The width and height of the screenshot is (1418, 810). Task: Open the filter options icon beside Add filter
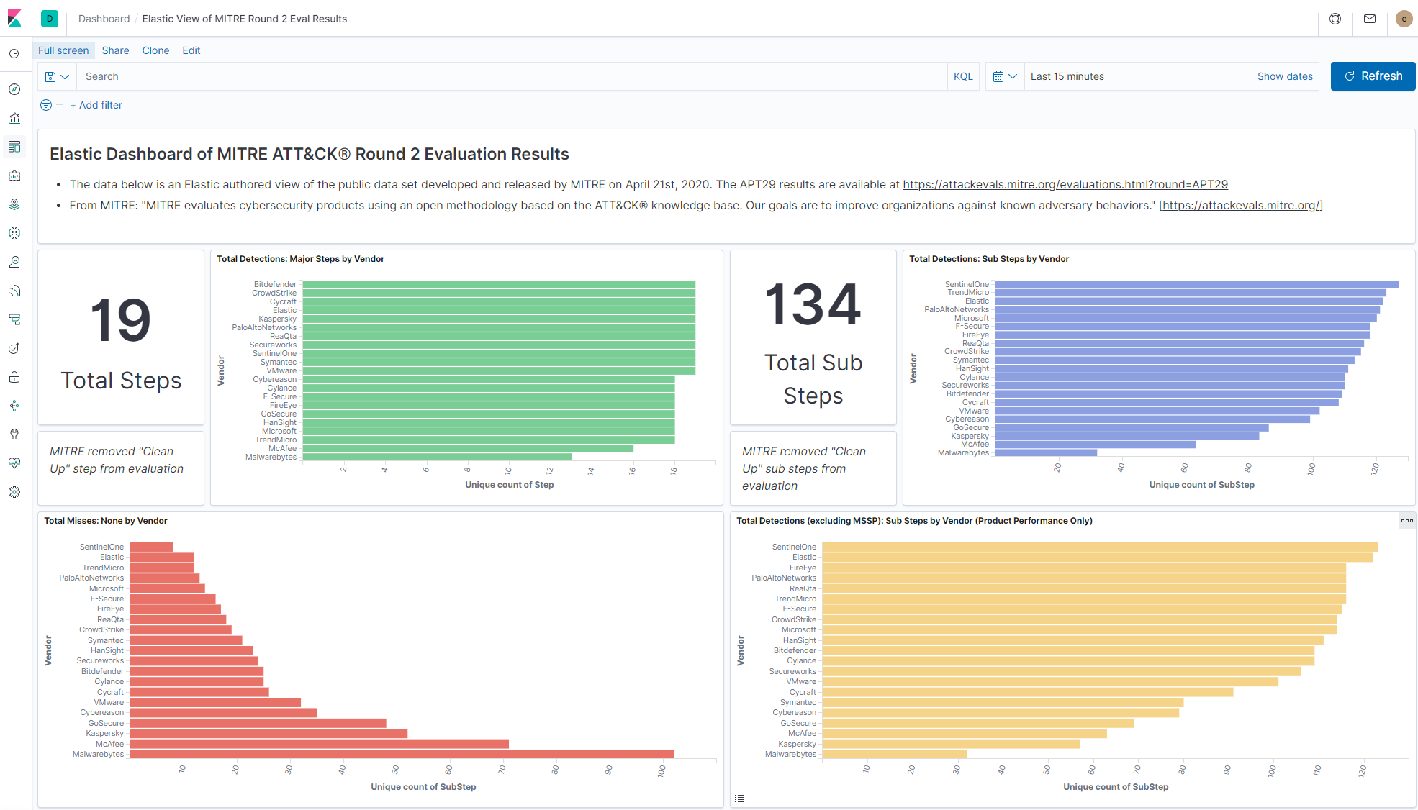(46, 105)
